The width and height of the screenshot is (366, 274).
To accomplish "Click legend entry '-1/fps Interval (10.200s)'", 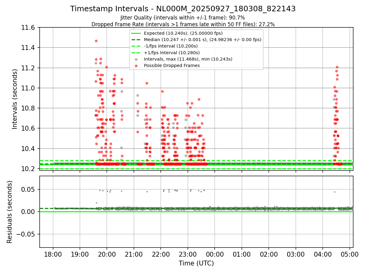I will 170,46.
